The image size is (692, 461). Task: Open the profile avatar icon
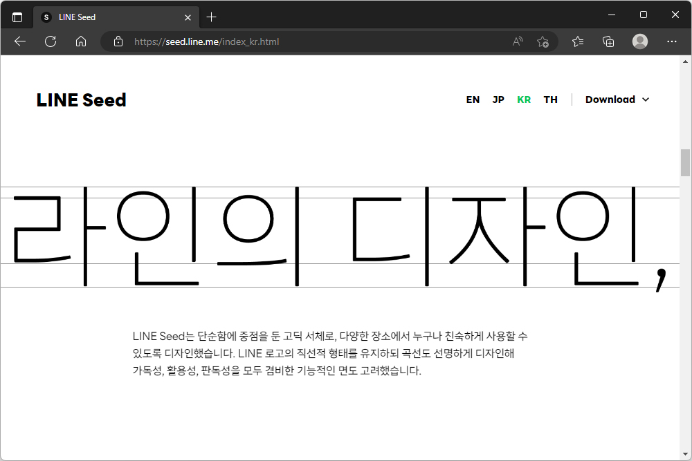tap(640, 41)
